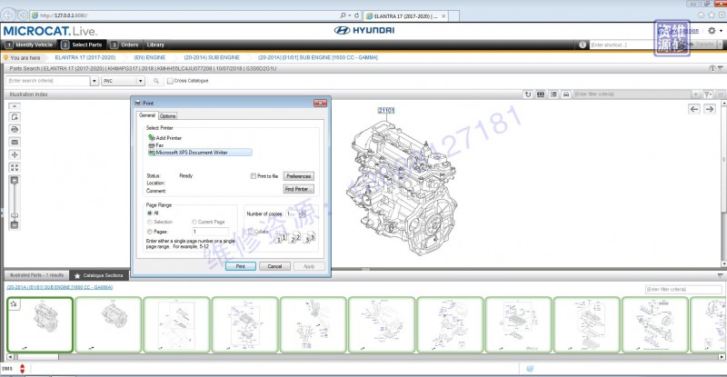
Task: Click Cancel in the Print dialog
Action: tap(274, 266)
